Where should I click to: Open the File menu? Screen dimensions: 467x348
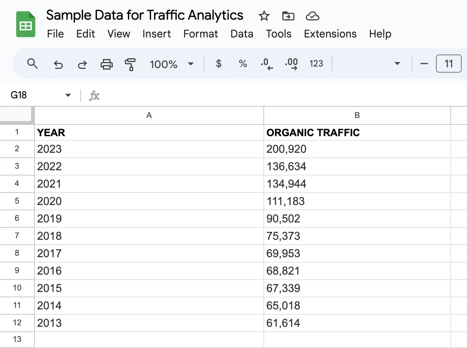click(x=55, y=34)
